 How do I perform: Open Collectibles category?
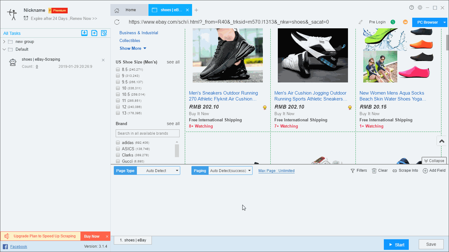[130, 40]
